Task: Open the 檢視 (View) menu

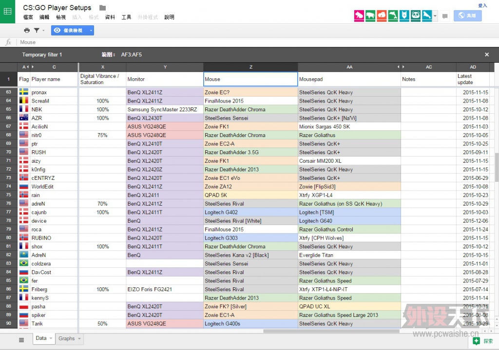Action: (61, 17)
